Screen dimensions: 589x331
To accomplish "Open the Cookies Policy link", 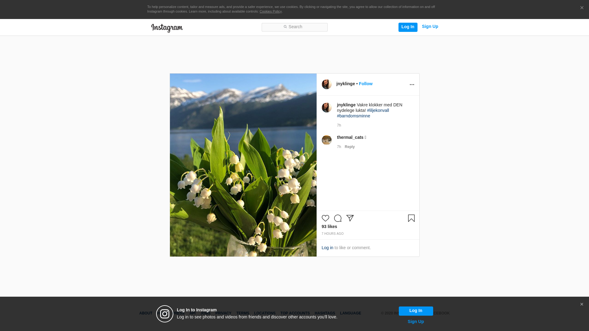I will [x=271, y=11].
